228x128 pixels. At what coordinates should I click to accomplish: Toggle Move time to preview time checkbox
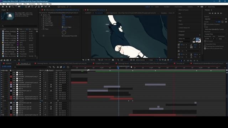point(205,48)
